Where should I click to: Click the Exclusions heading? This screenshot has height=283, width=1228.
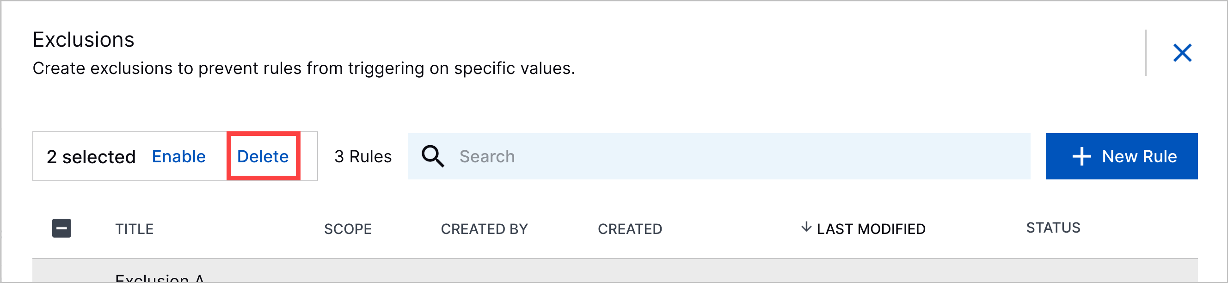click(83, 40)
